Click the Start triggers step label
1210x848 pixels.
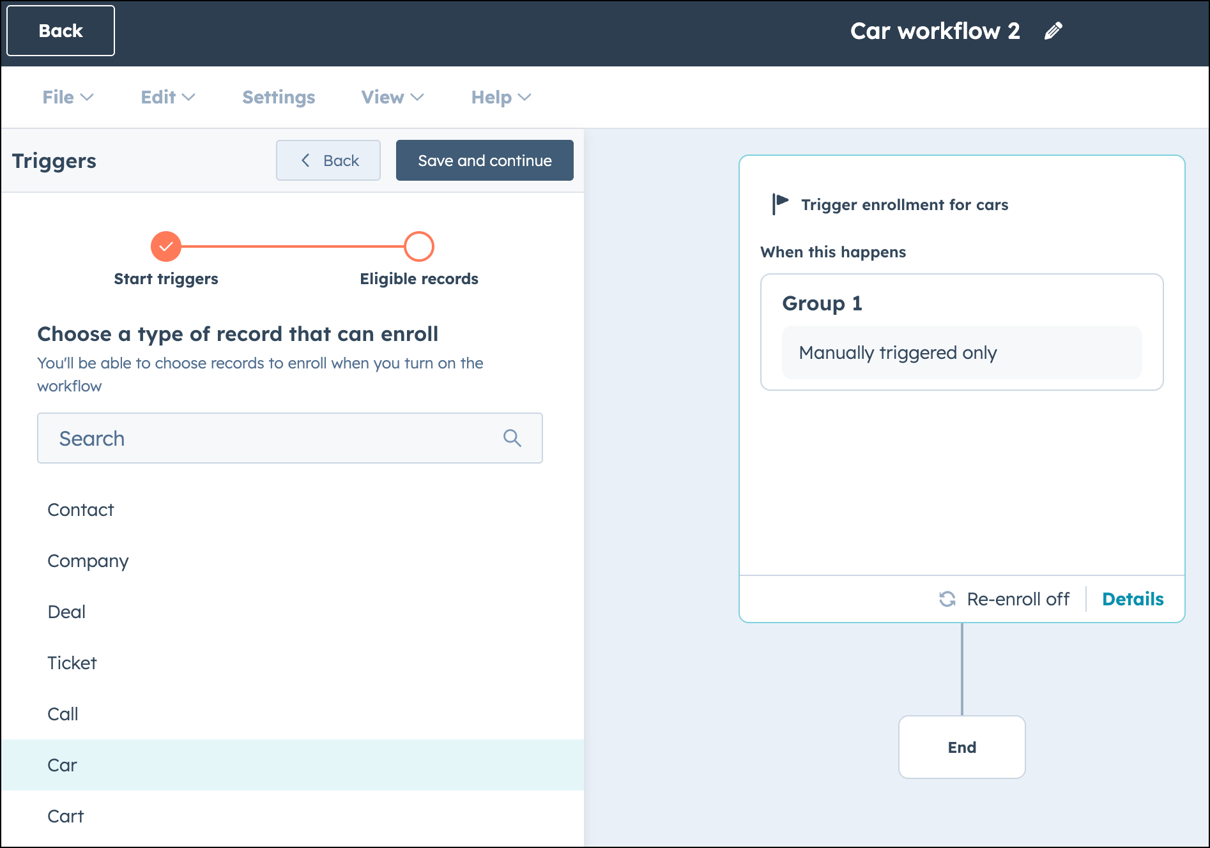click(x=166, y=279)
